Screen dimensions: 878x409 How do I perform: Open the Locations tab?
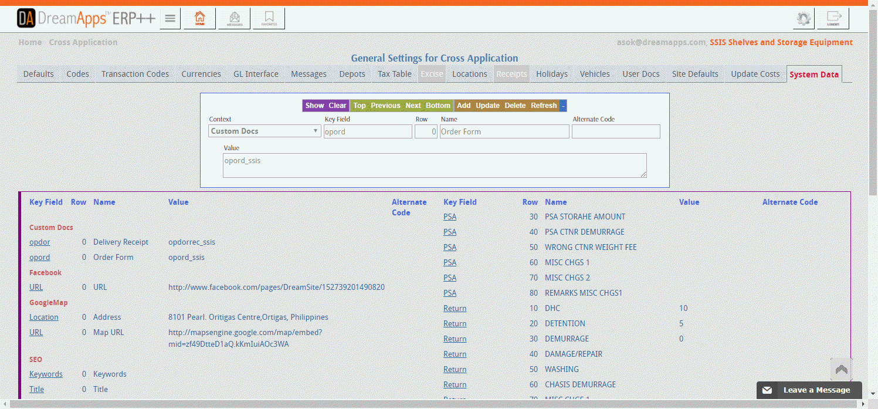click(x=470, y=74)
